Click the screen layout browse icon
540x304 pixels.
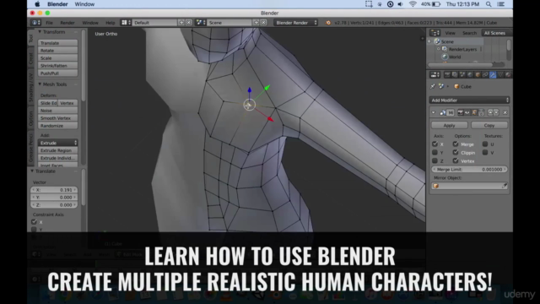(x=126, y=23)
